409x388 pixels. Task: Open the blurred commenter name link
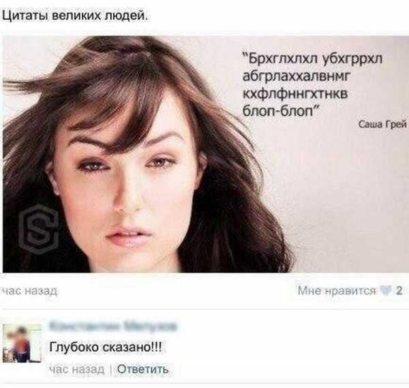pos(112,327)
